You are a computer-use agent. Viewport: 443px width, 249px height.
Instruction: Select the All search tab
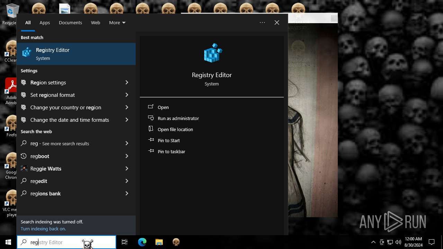(x=28, y=22)
